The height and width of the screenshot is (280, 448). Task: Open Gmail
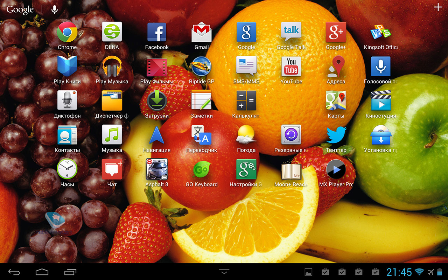pos(202,32)
